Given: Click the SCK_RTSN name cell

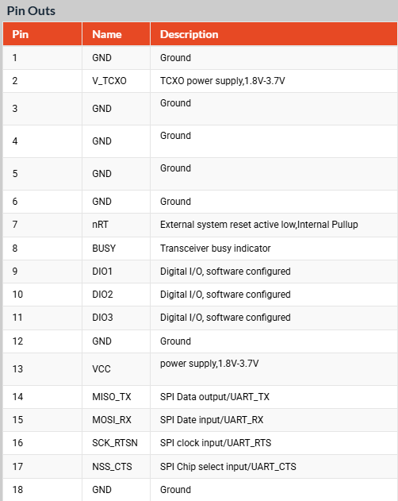Looking at the screenshot, I should (x=117, y=443).
